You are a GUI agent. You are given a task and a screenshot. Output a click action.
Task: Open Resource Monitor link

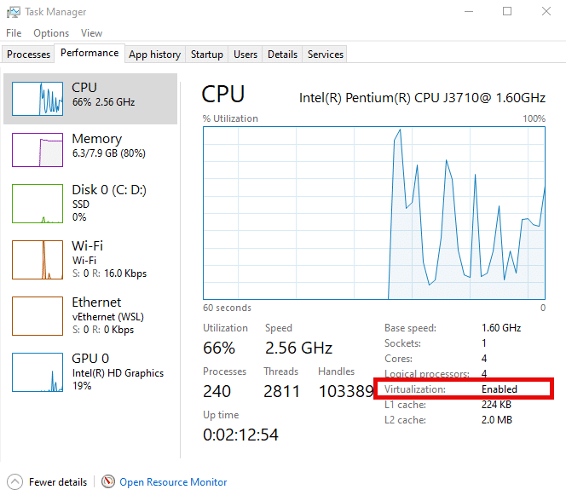coord(173,482)
